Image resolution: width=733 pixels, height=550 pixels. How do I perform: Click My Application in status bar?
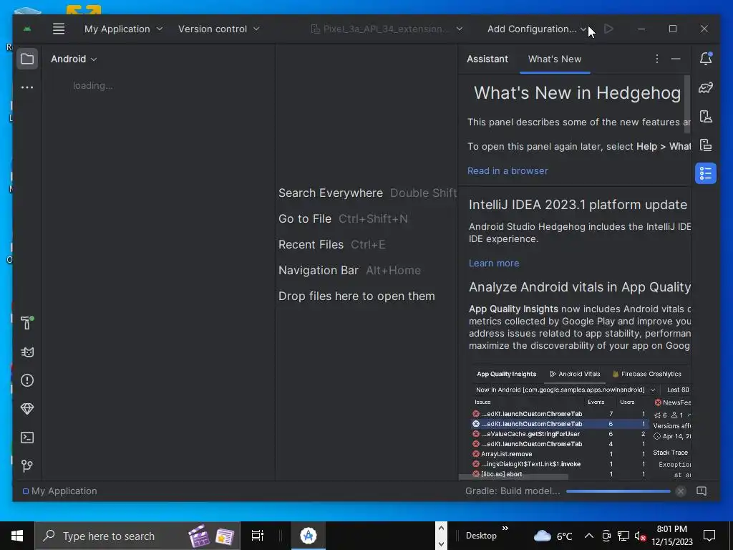click(60, 491)
